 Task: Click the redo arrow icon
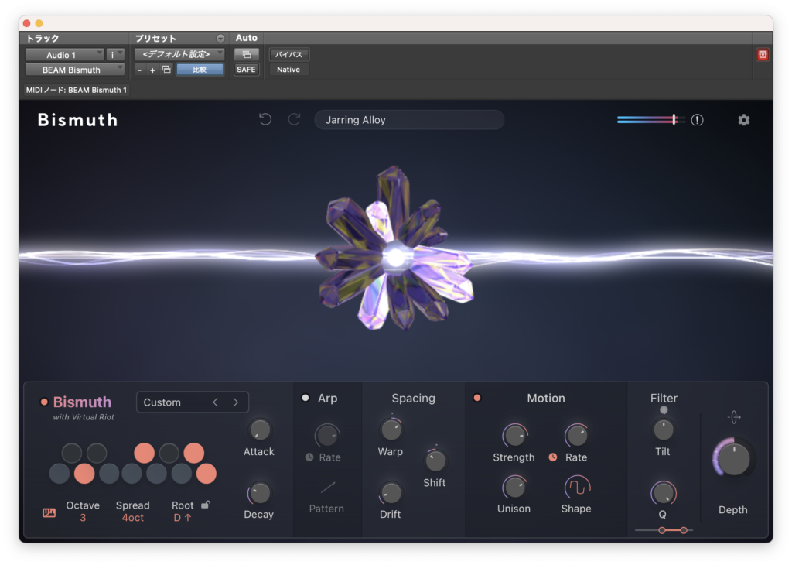pos(294,119)
